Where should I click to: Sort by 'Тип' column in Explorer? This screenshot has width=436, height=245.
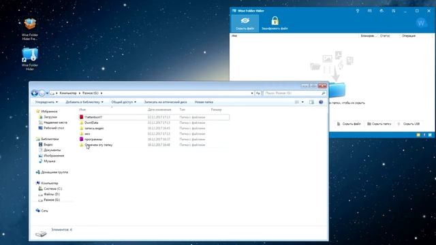pos(182,110)
